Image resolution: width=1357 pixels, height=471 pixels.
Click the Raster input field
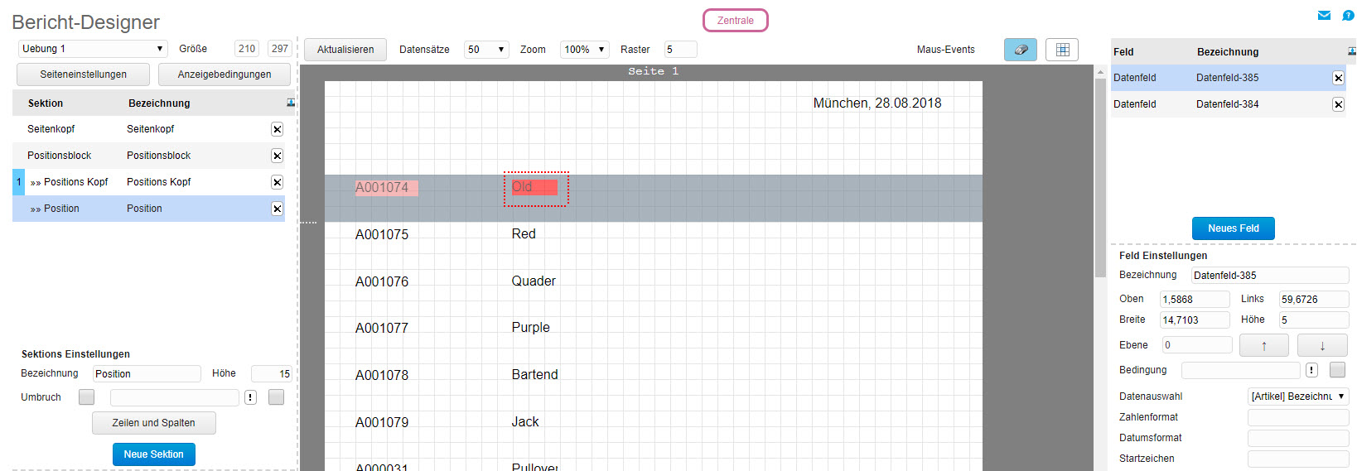click(x=680, y=50)
